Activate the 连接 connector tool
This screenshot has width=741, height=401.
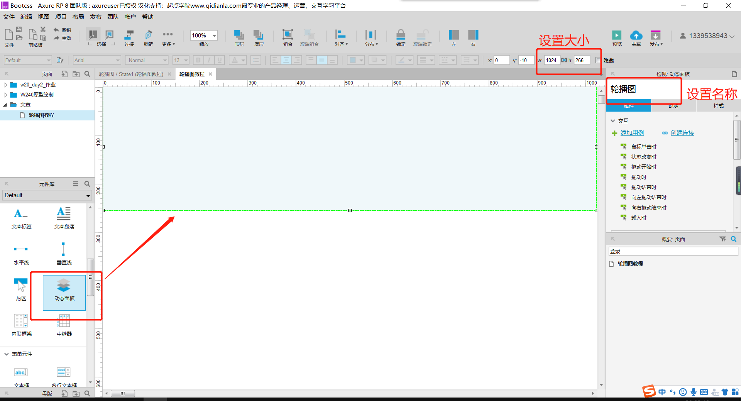point(129,38)
